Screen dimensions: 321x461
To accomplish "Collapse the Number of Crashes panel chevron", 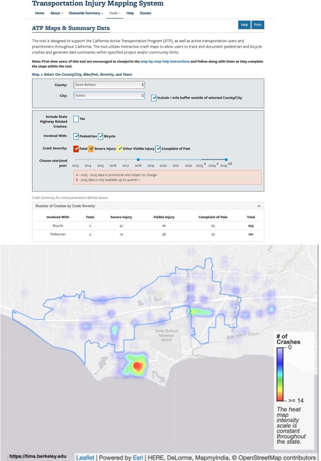I will coord(258,206).
